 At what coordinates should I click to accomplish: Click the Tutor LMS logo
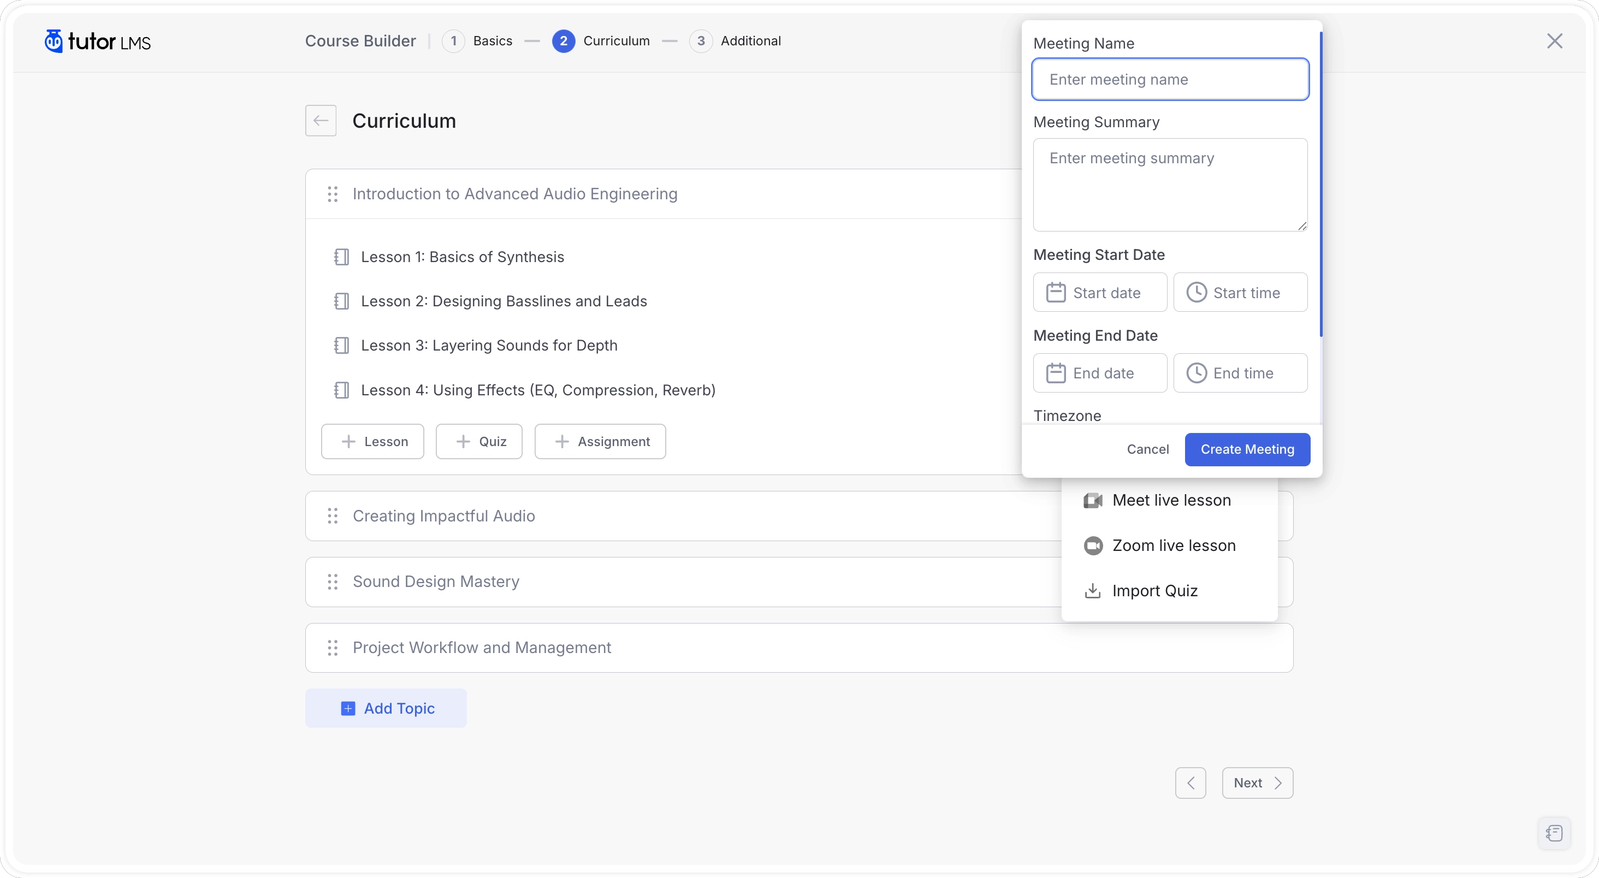point(97,41)
